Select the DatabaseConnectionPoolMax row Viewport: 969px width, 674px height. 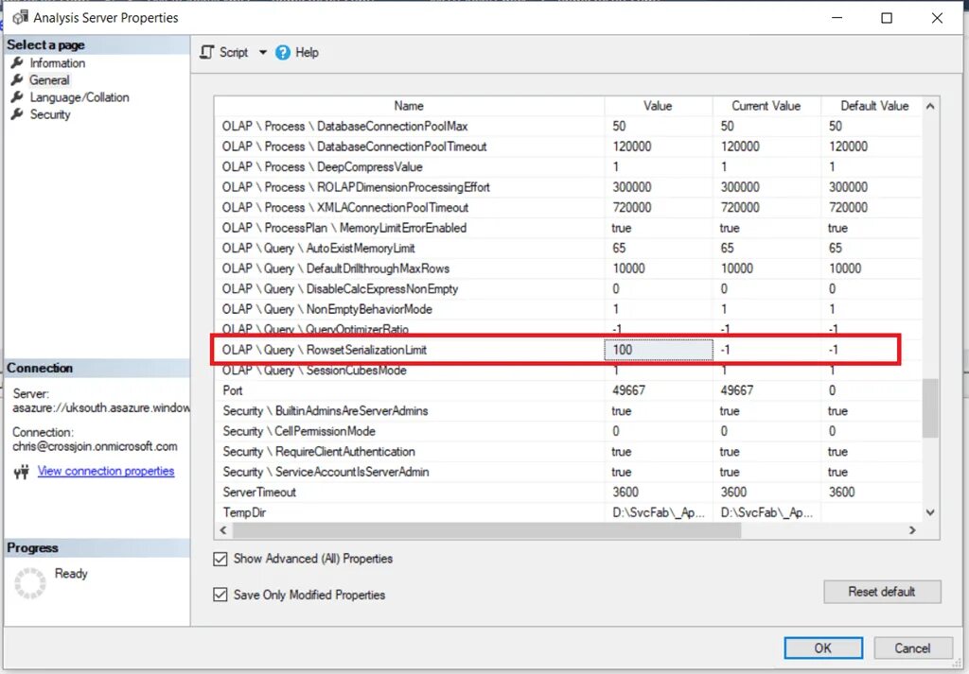coord(568,126)
